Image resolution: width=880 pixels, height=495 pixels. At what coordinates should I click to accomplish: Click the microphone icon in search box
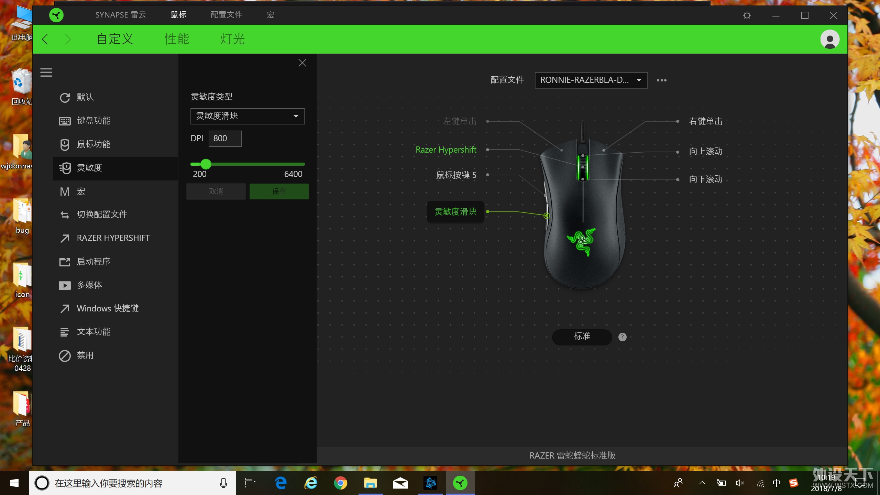click(223, 483)
